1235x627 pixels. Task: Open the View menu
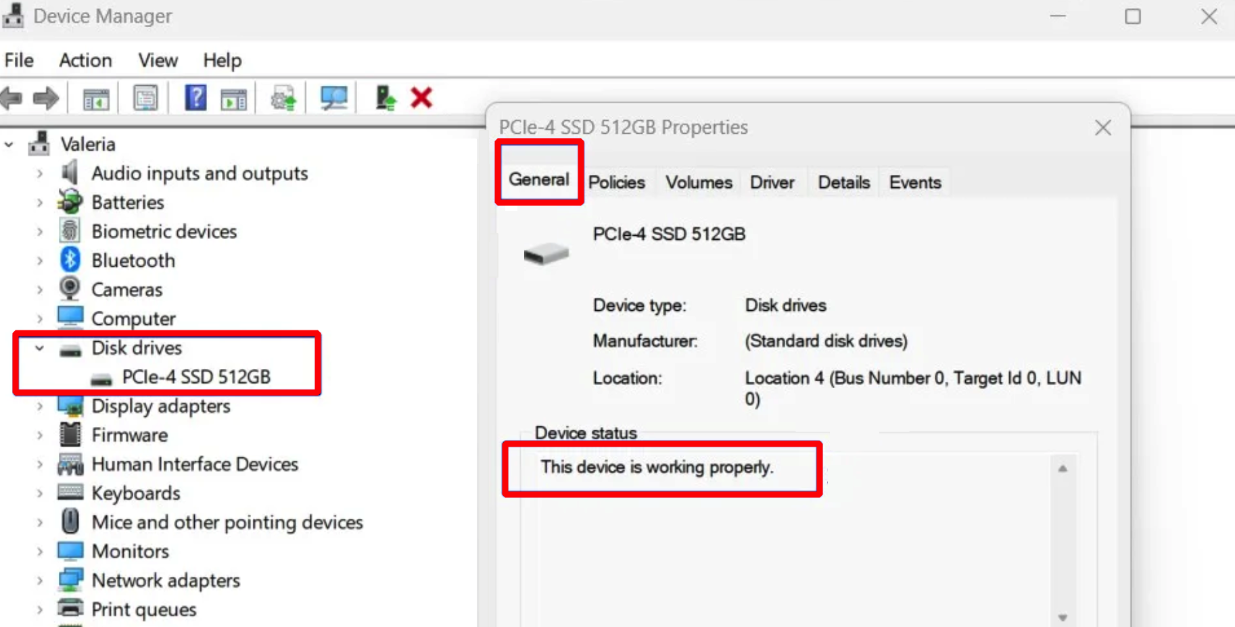click(158, 60)
